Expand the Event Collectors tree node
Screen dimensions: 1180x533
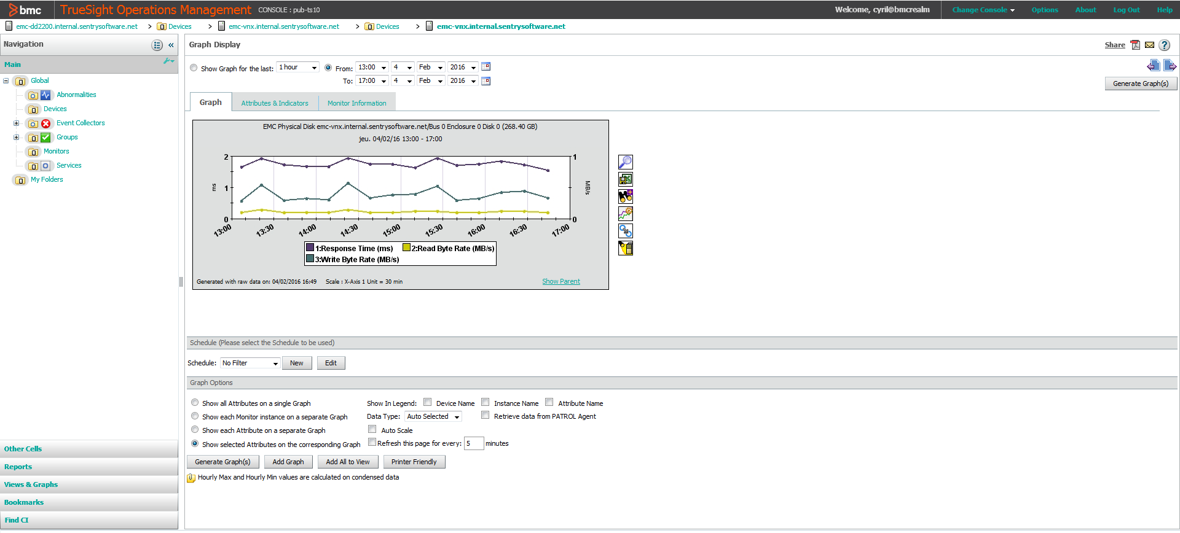[17, 123]
